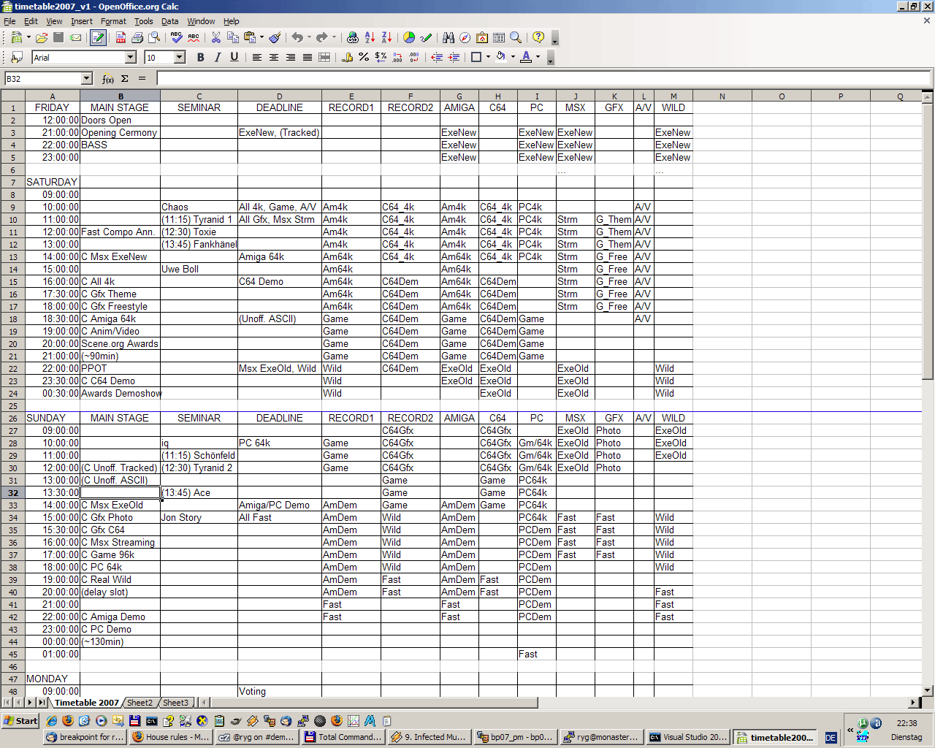Apply Currency number format
The height and width of the screenshot is (748, 935).
[x=347, y=57]
